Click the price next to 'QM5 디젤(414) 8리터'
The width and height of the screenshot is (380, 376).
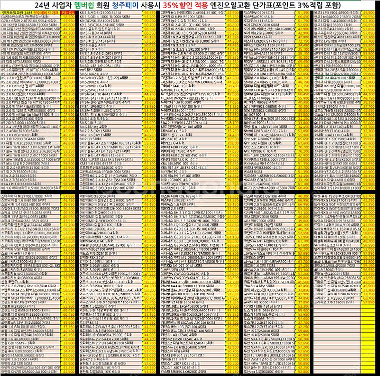(x=150, y=33)
